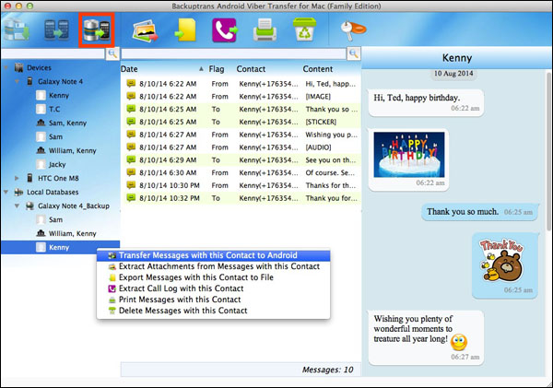Screen dimensions: 553x388
Task: Expand the HTC One M8 device node
Action: (x=17, y=178)
